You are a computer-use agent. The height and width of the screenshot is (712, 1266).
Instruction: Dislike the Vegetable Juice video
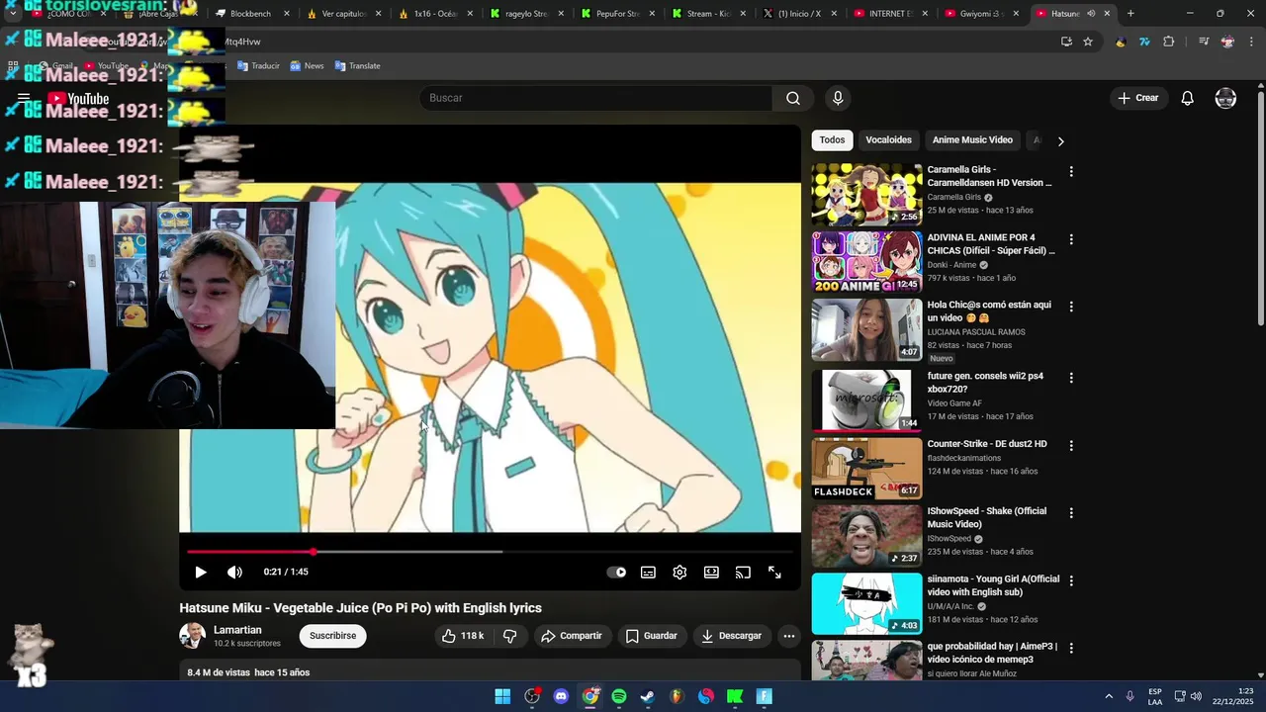coord(509,636)
